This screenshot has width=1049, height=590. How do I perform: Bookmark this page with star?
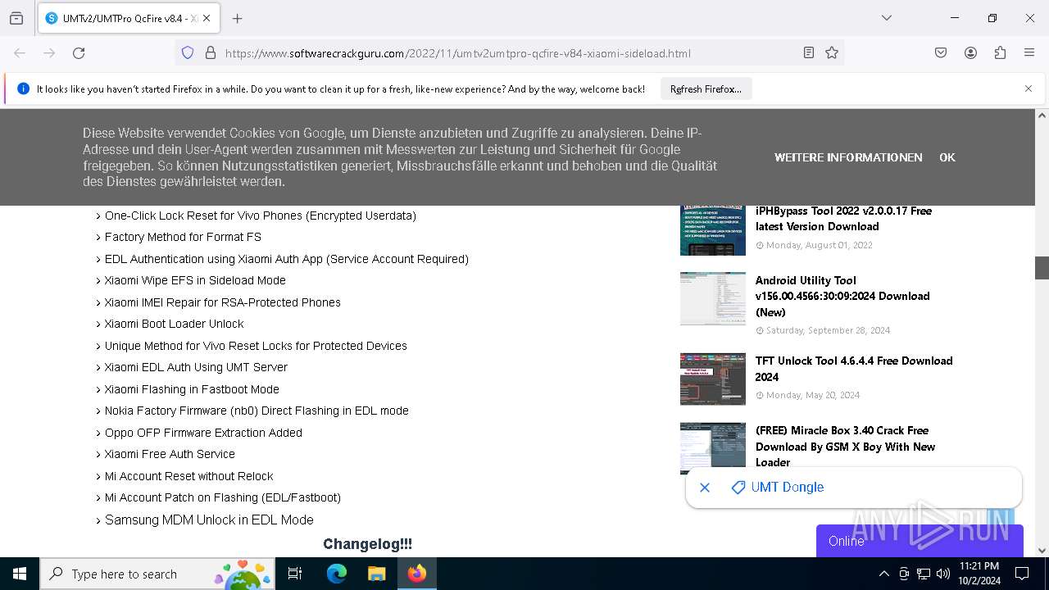pos(832,52)
